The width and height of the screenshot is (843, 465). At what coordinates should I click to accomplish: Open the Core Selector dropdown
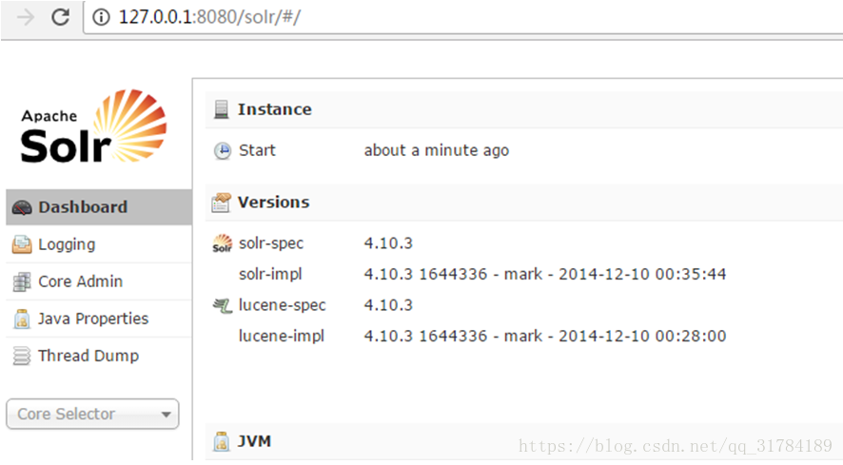click(x=92, y=414)
